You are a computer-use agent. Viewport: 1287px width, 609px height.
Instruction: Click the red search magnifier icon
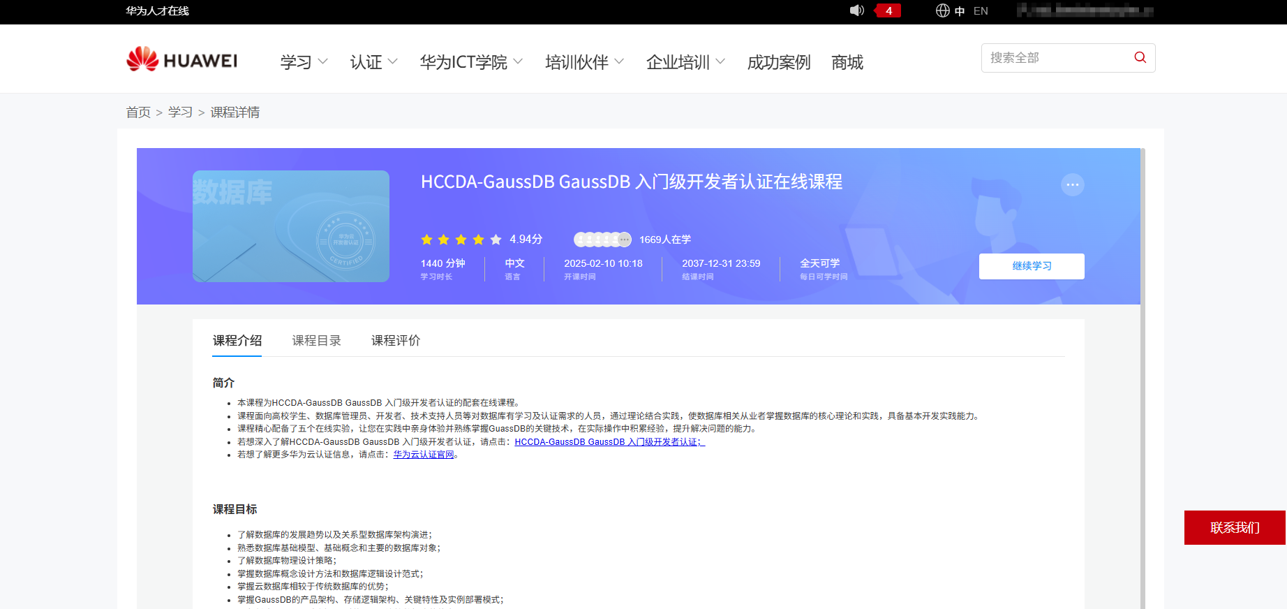coord(1140,57)
